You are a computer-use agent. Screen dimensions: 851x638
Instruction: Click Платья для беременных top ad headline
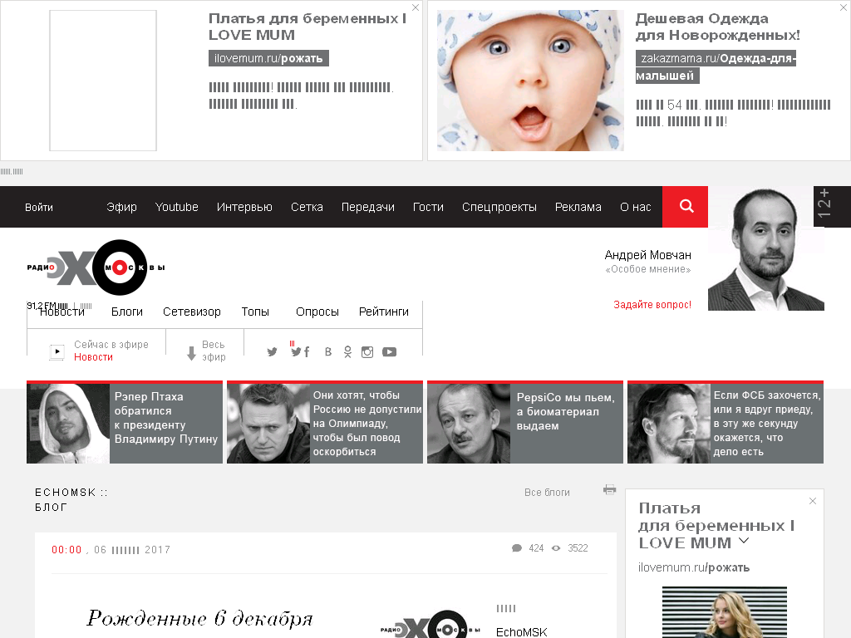tap(307, 27)
